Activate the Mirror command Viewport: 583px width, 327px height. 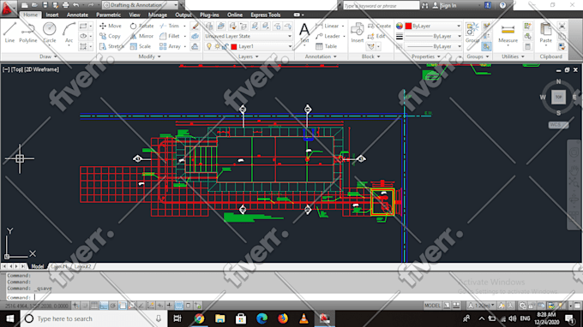(x=141, y=36)
